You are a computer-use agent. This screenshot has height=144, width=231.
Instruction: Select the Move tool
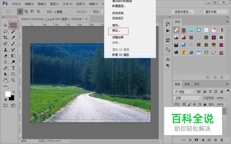[x=5, y=25]
